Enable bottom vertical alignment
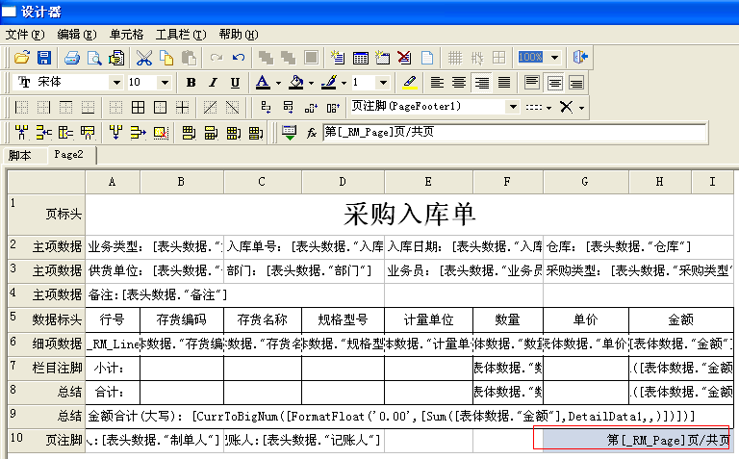Viewport: 739px width, 459px height. tap(576, 83)
